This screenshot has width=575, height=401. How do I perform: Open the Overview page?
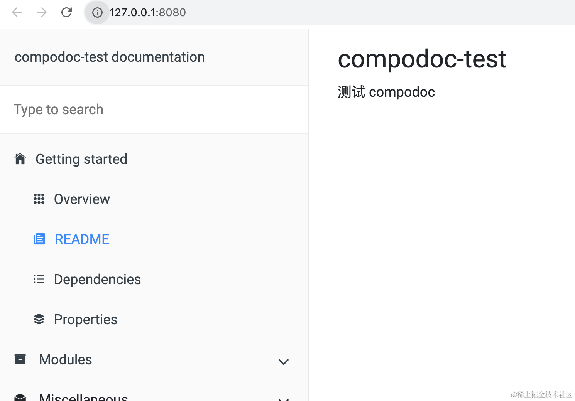coord(82,199)
